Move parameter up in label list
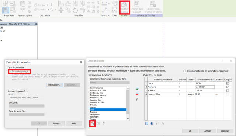Viewport: 236px width, 136px height. [x=146, y=123]
